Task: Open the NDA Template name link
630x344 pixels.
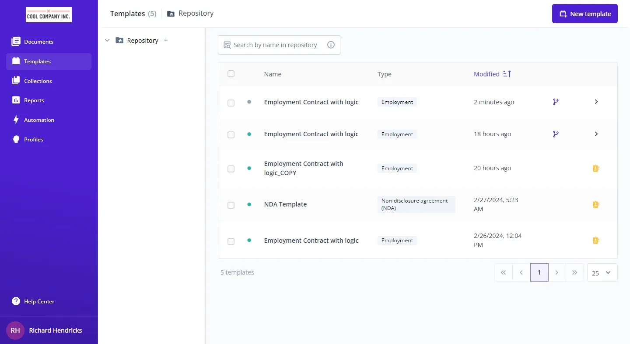Action: pyautogui.click(x=285, y=204)
